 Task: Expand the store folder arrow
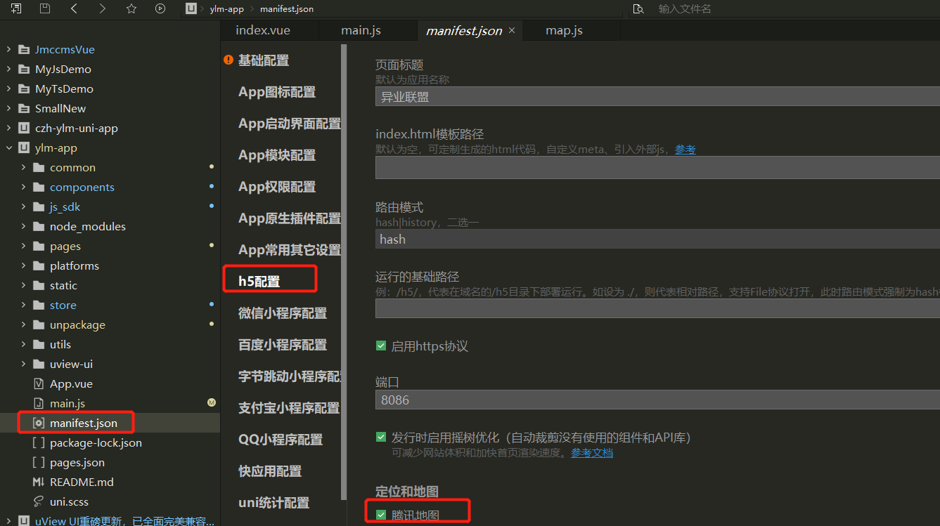23,305
